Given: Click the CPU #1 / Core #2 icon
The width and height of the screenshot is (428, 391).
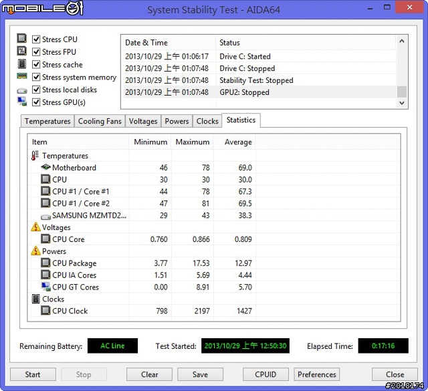Looking at the screenshot, I should [x=45, y=203].
